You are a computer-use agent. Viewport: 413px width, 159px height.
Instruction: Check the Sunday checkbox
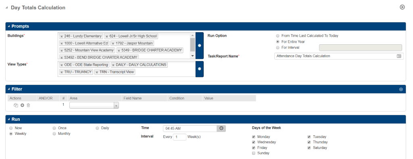click(x=254, y=153)
